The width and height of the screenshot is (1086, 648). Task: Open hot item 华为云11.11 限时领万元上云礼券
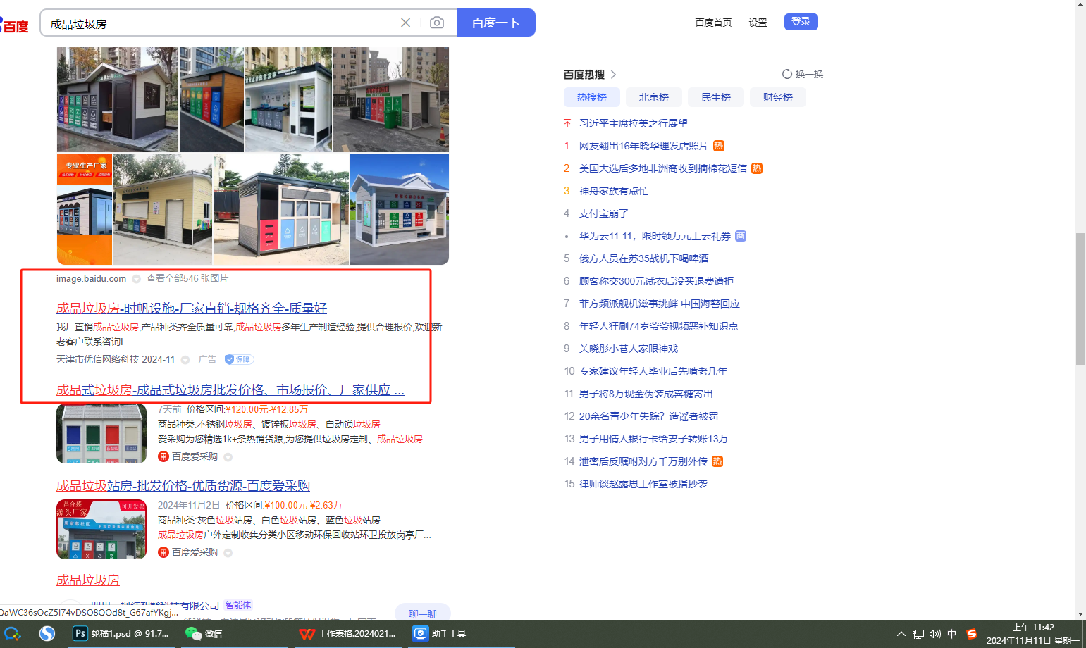655,236
